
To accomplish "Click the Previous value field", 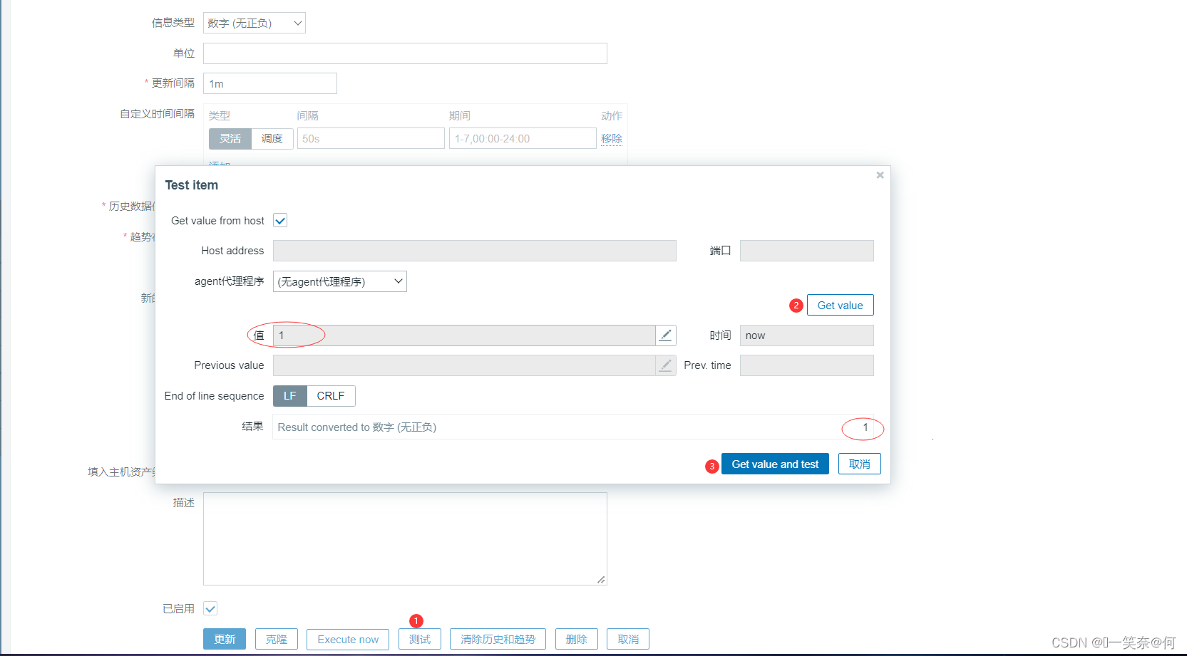I will (x=464, y=365).
